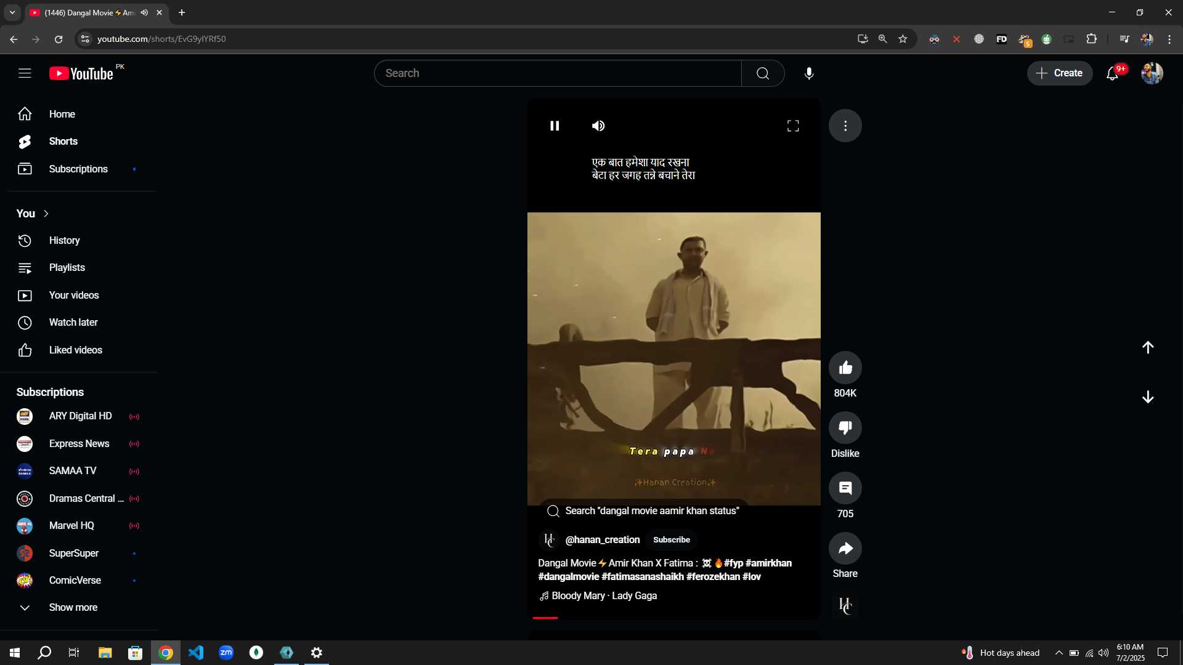Open the Hot days ahead weather widget
The width and height of the screenshot is (1183, 665).
(x=1001, y=653)
